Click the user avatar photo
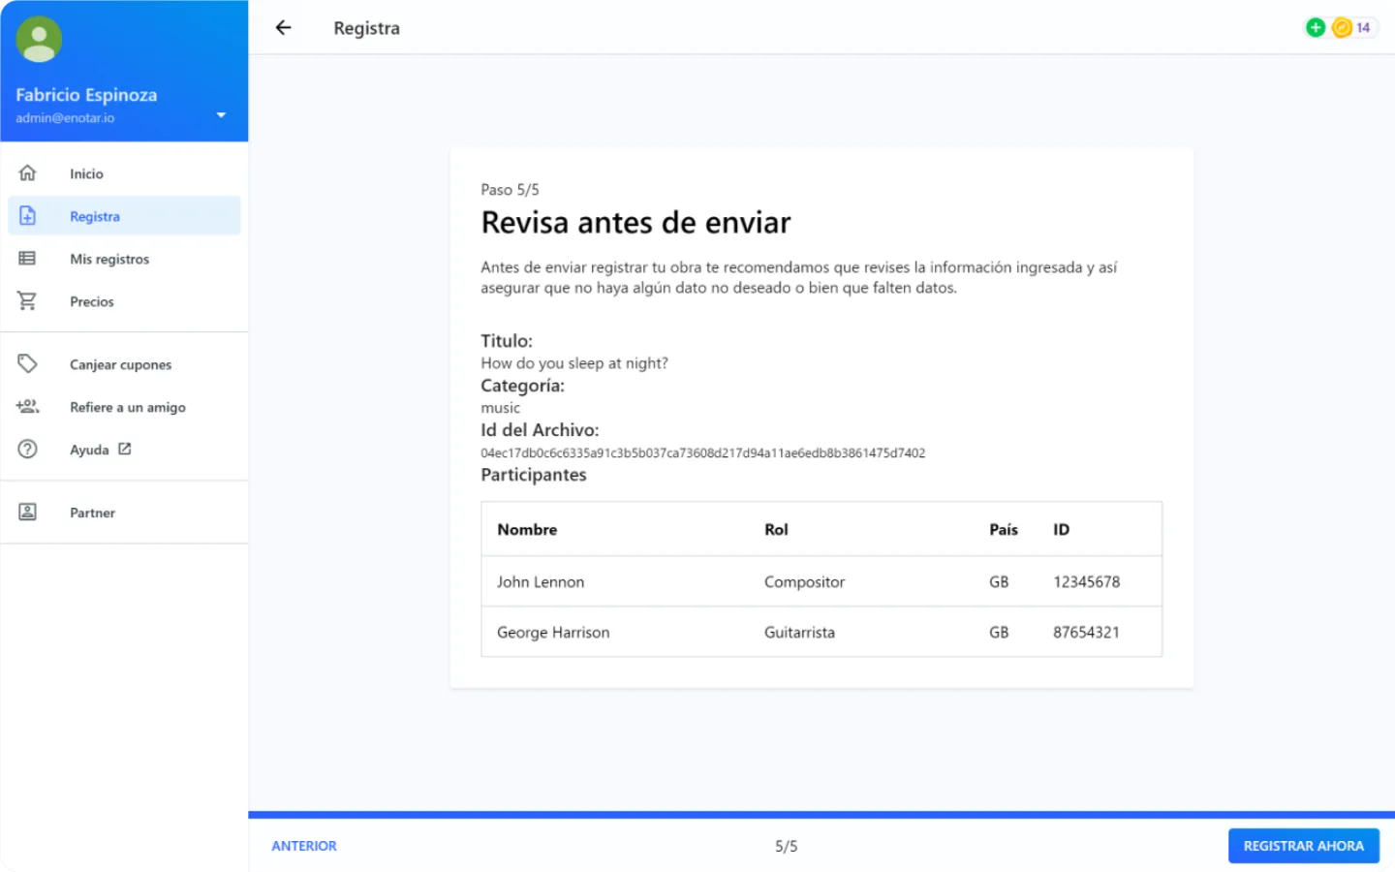1395x872 pixels. click(x=39, y=39)
